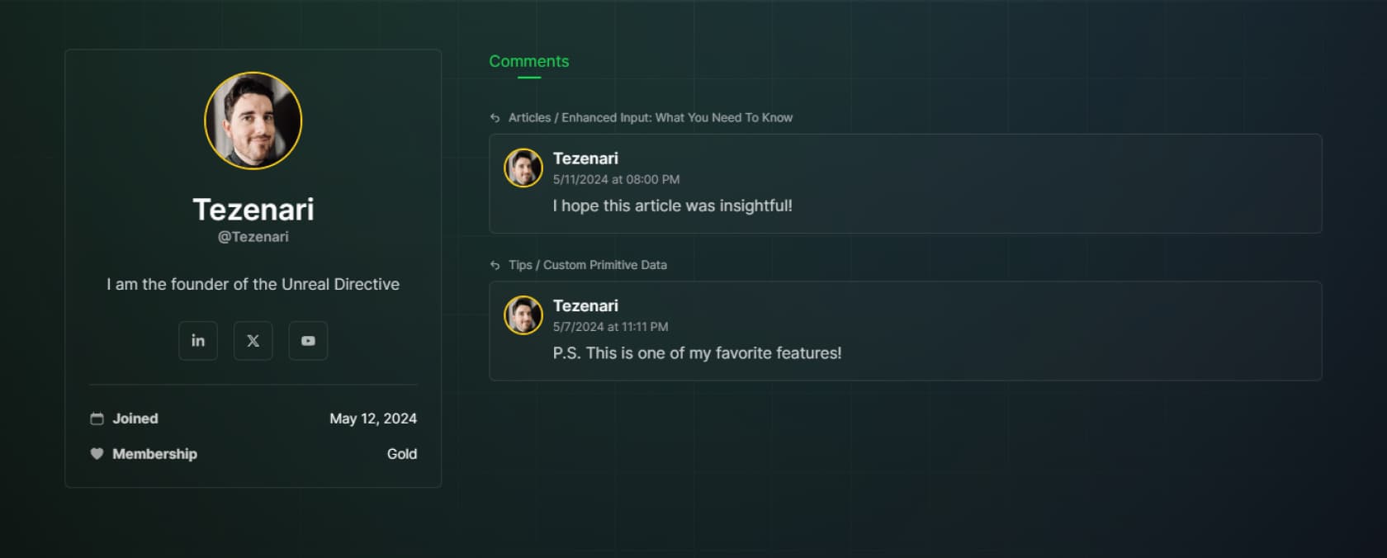Click the heart icon beside Membership
Viewport: 1387px width, 558px height.
point(97,453)
